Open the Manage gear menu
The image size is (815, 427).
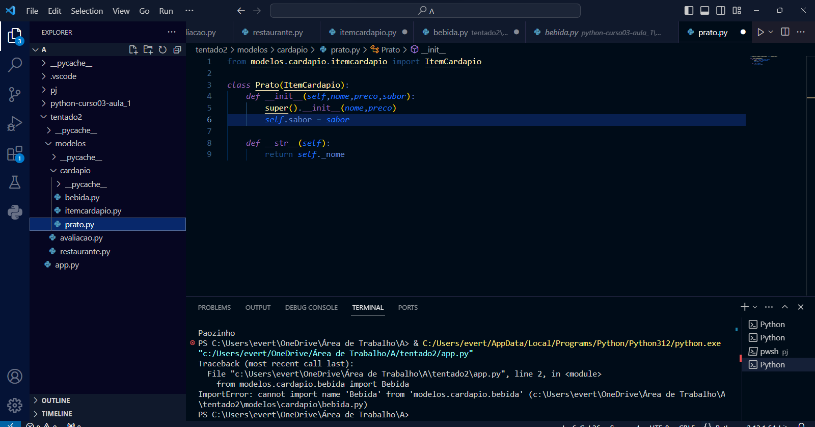point(15,405)
